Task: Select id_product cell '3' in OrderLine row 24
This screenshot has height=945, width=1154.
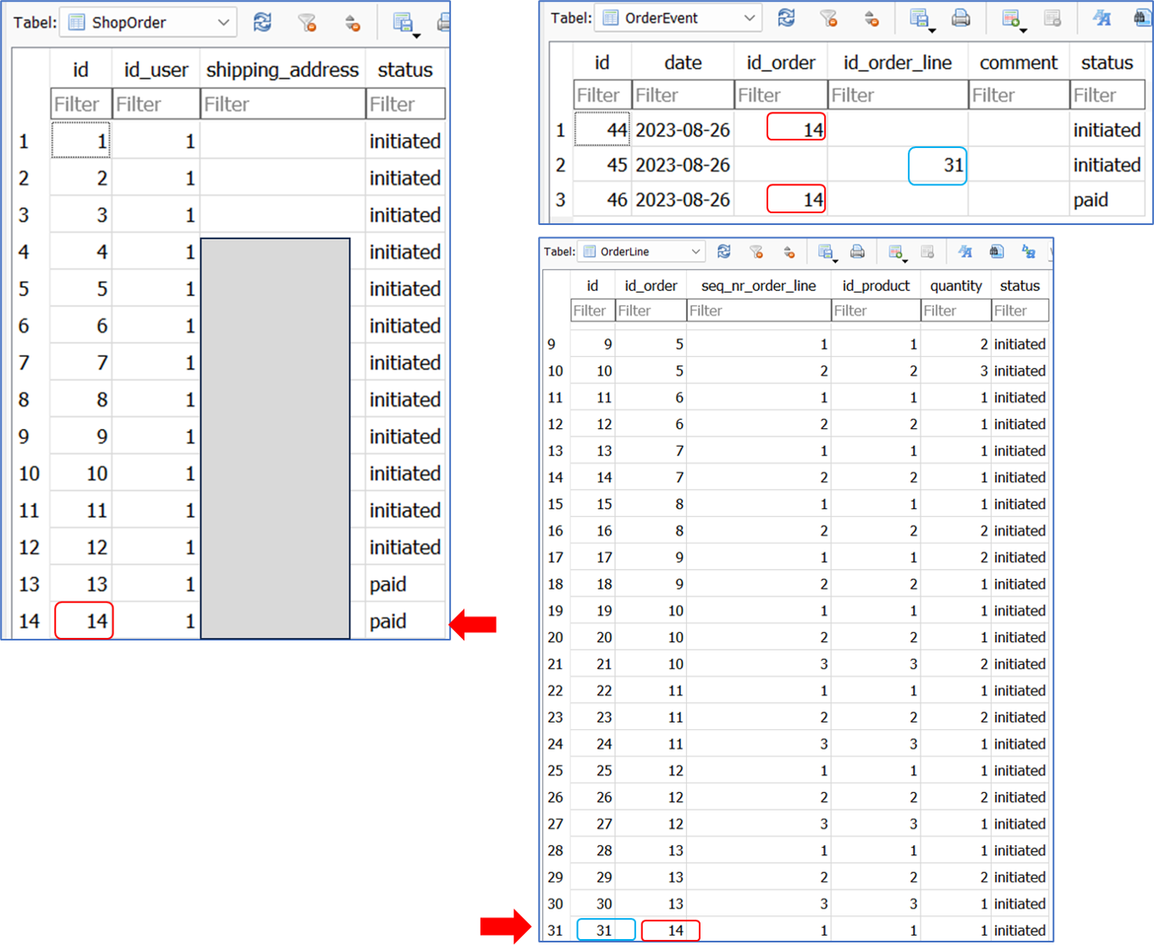Action: tap(876, 744)
